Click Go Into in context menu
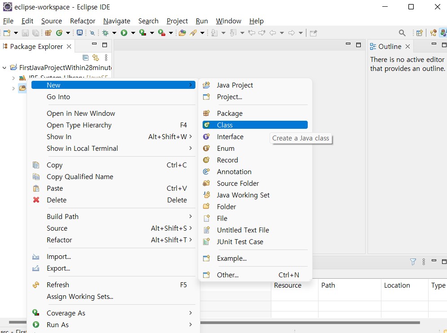The image size is (447, 333). [x=113, y=97]
